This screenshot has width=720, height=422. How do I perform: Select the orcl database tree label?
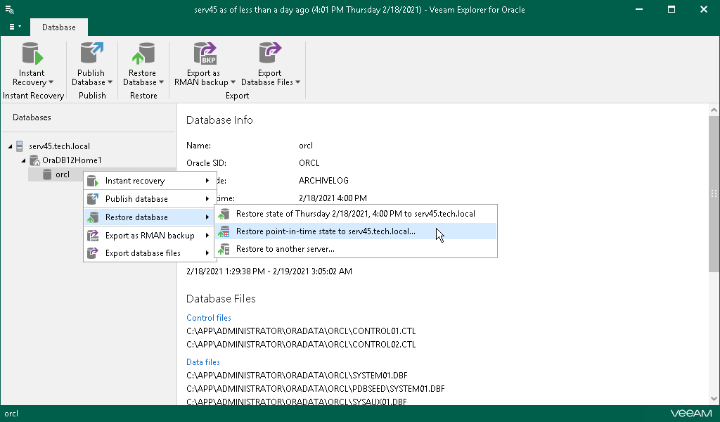[63, 174]
